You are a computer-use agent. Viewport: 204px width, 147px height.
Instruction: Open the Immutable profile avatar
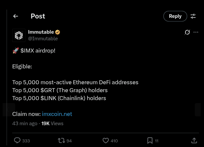point(19,35)
